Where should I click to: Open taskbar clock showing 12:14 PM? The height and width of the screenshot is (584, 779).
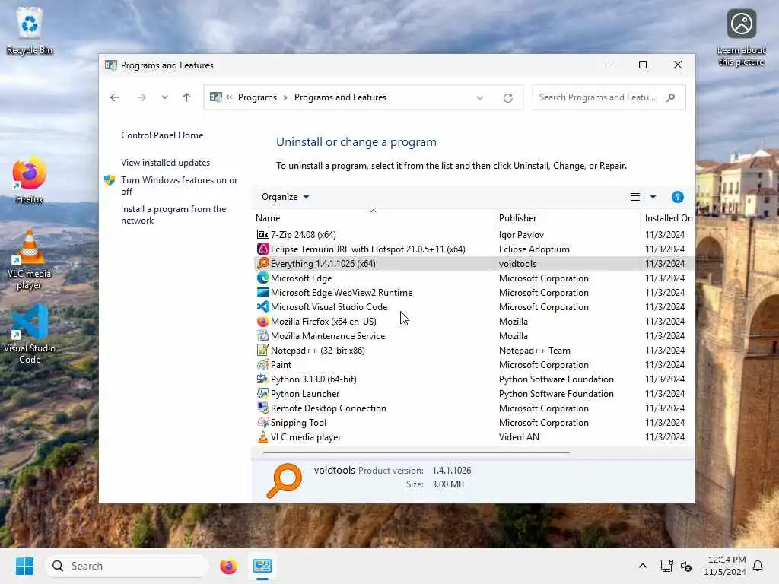click(x=725, y=566)
